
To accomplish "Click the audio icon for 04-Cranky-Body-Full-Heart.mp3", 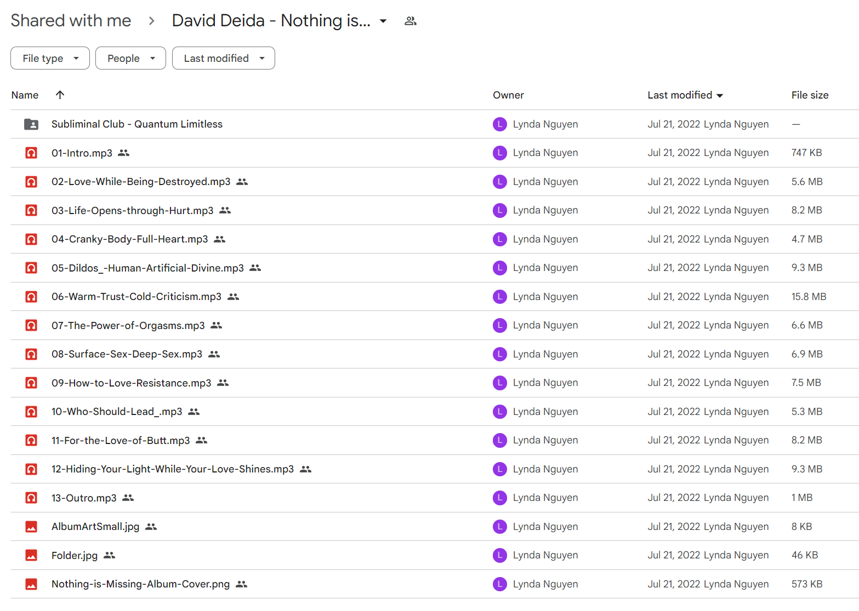I will (x=31, y=239).
